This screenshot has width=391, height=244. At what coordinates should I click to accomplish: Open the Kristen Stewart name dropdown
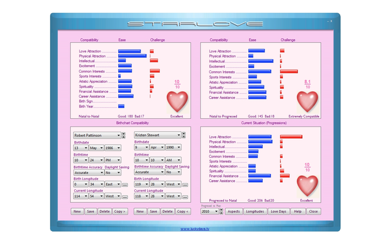pos(179,135)
